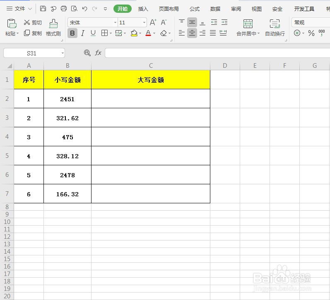This screenshot has height=300, width=330.
Task: Switch to the 视图 tab
Action: (x=257, y=9)
